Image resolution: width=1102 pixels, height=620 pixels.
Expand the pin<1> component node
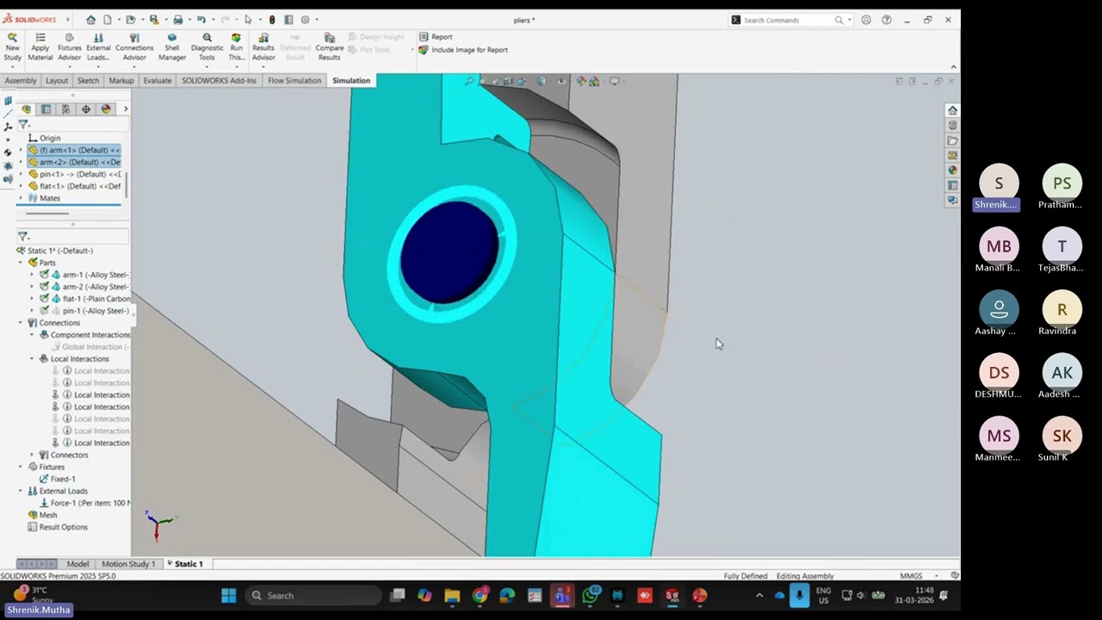(x=21, y=174)
